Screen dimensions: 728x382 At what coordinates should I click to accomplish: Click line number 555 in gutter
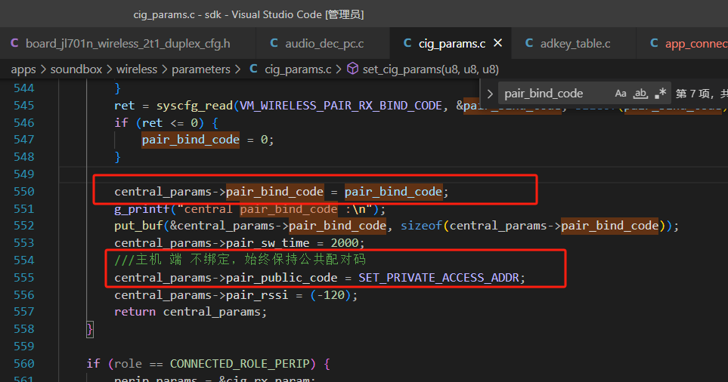23,278
